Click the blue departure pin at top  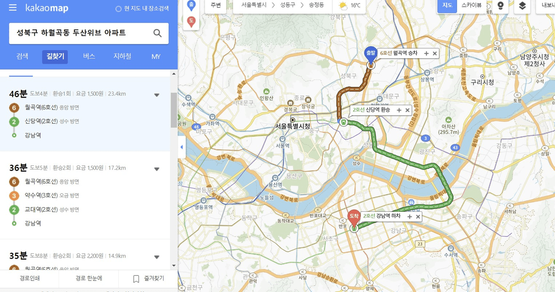point(191,5)
